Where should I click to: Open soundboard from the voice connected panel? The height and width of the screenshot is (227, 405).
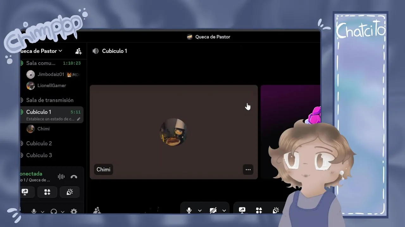[70, 192]
